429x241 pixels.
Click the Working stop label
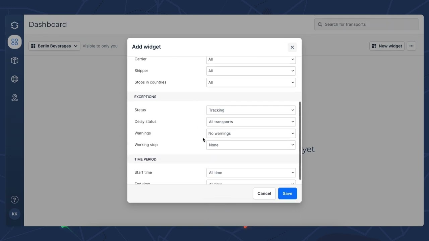(146, 145)
